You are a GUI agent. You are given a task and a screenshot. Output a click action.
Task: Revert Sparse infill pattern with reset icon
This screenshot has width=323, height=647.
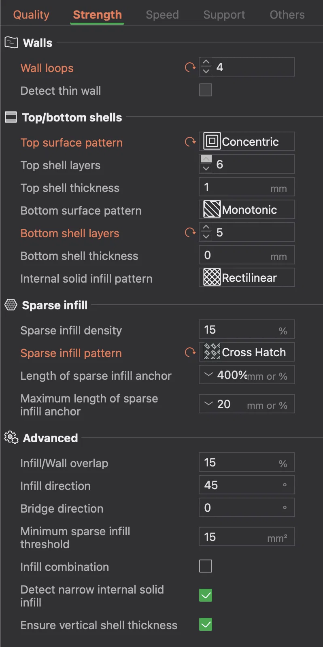190,353
